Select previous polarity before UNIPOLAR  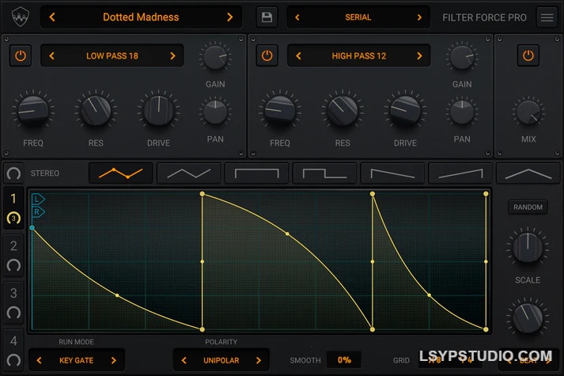coord(184,360)
